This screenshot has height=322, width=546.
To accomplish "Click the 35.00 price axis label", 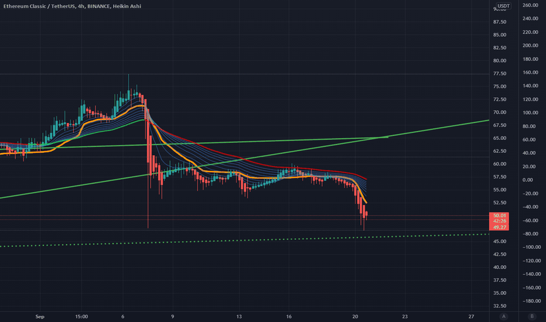I will (x=500, y=293).
